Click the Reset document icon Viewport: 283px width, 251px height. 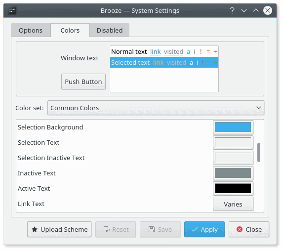[x=107, y=230]
